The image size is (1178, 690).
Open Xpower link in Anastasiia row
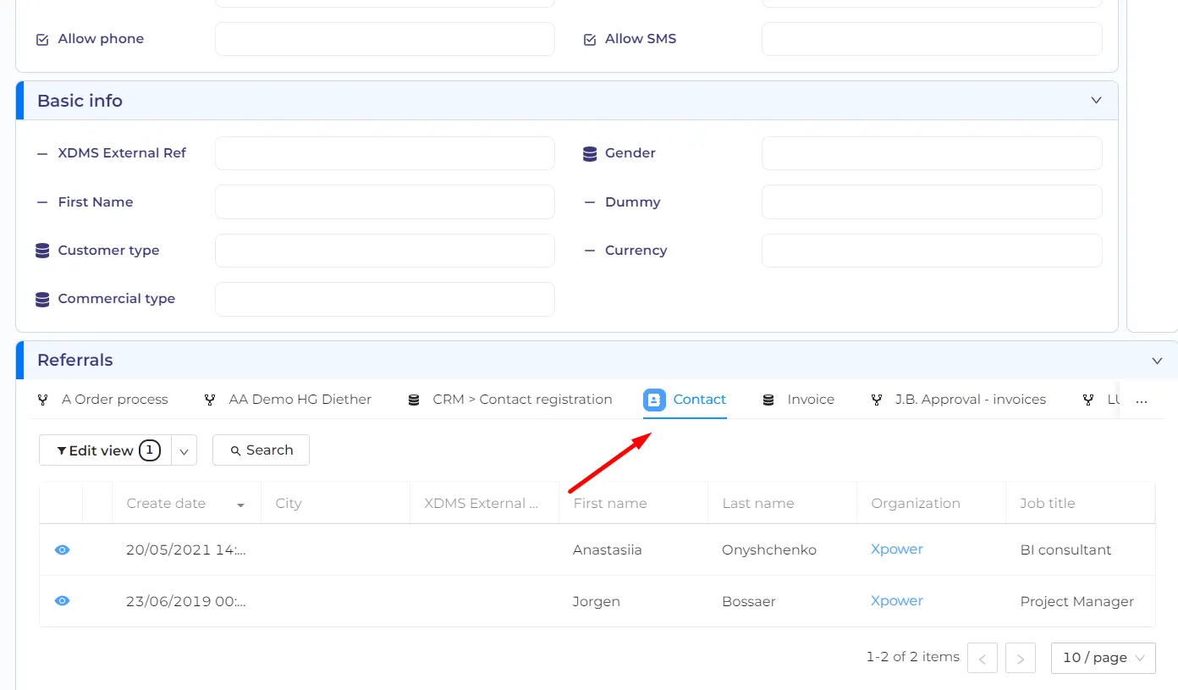tap(897, 549)
